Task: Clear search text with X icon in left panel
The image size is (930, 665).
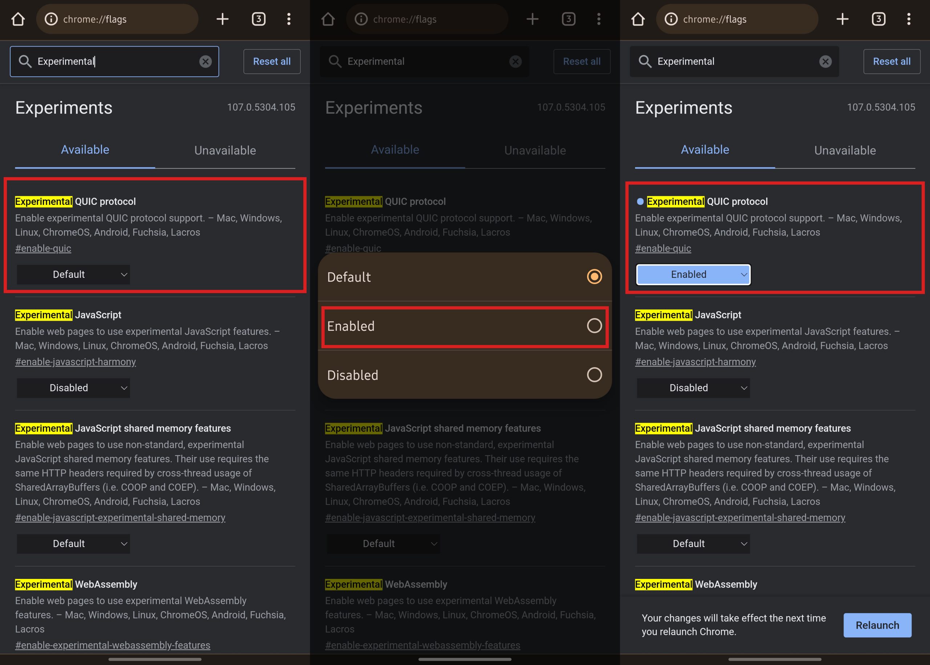Action: [206, 61]
